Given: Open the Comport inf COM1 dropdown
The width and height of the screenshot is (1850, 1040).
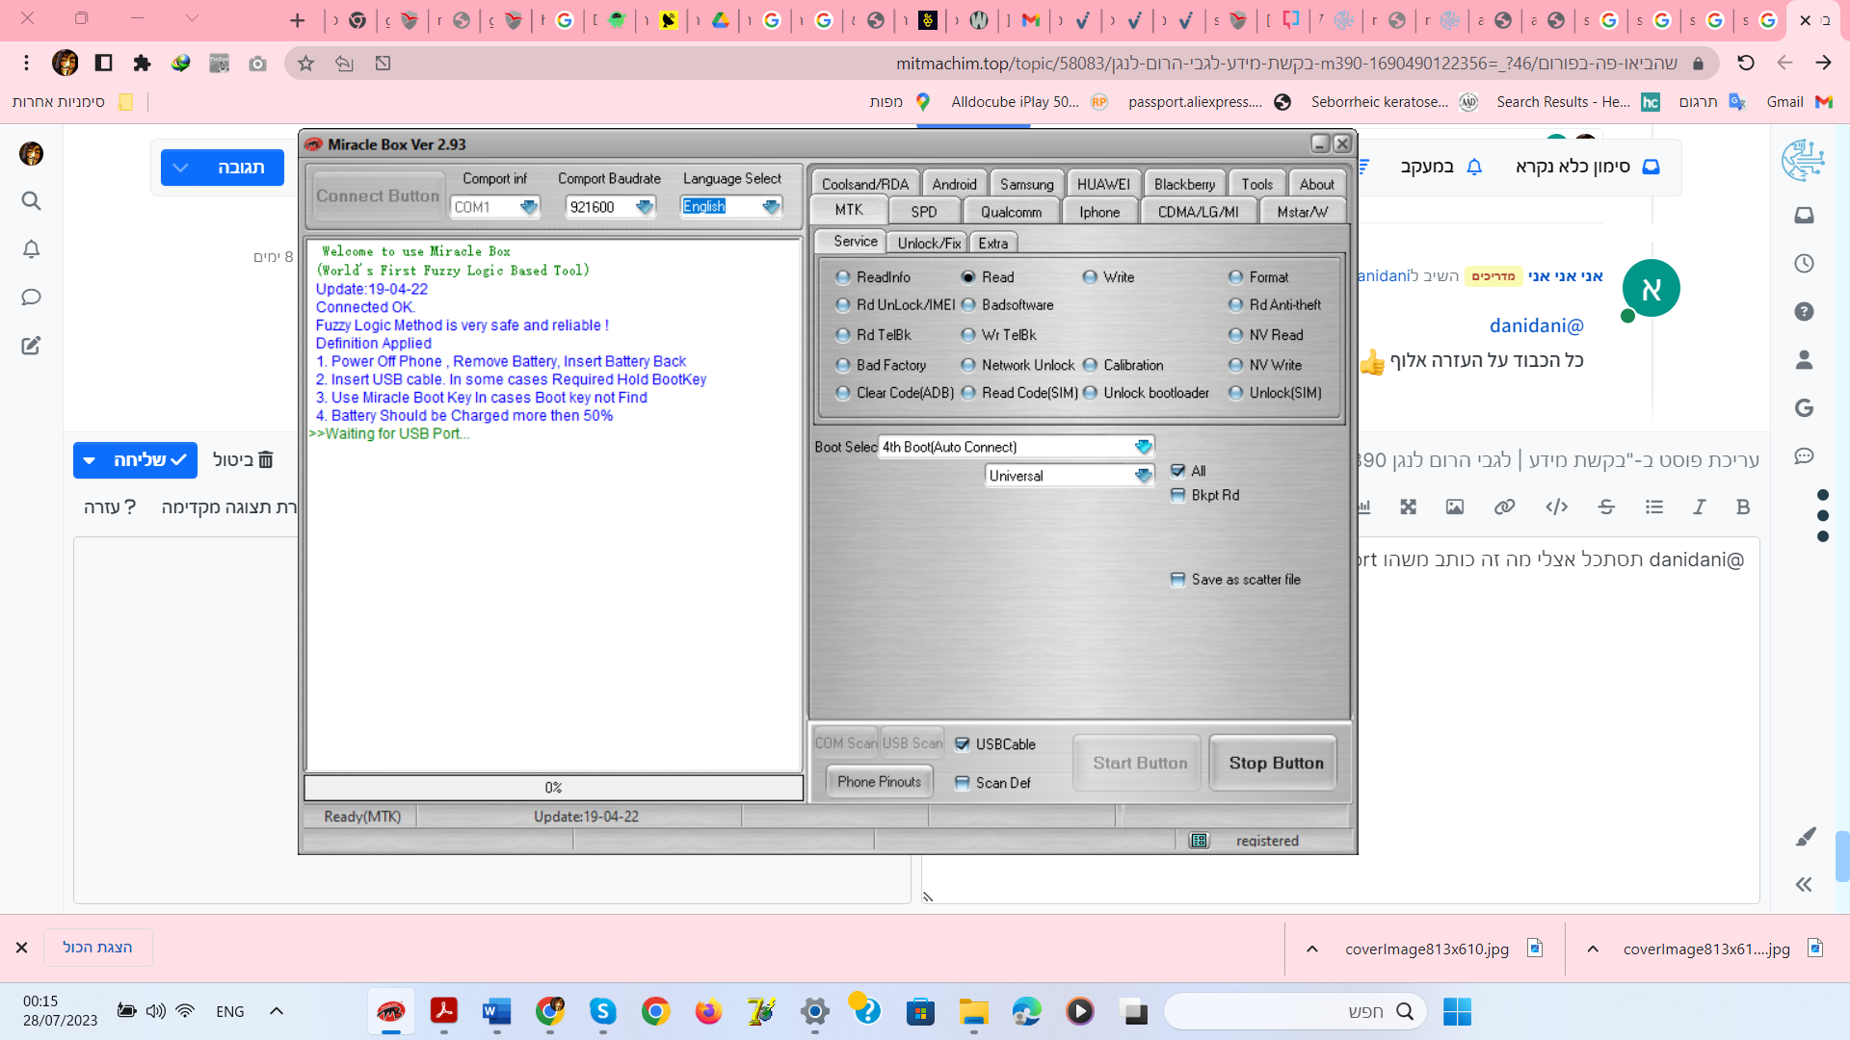Looking at the screenshot, I should coord(528,207).
